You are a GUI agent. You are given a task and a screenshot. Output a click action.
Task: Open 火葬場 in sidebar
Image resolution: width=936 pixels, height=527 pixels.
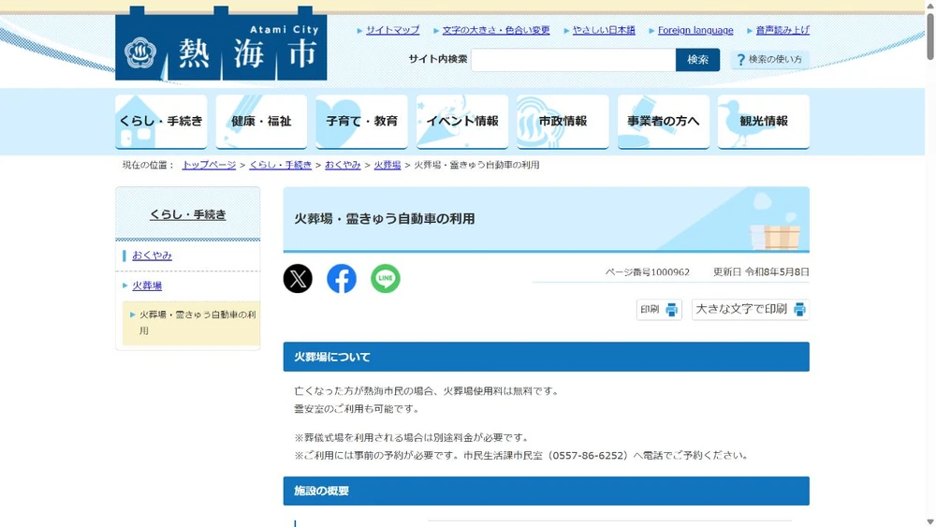147,285
